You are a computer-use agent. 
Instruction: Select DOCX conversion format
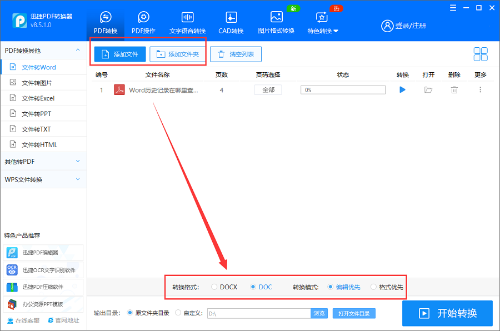[x=224, y=287]
